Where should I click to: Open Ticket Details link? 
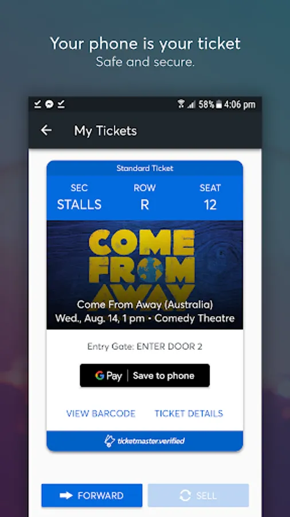[x=189, y=414]
